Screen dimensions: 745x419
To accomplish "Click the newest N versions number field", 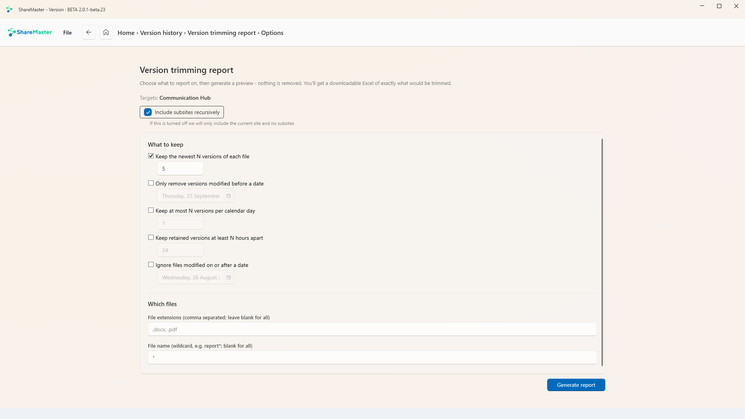I will coord(180,169).
